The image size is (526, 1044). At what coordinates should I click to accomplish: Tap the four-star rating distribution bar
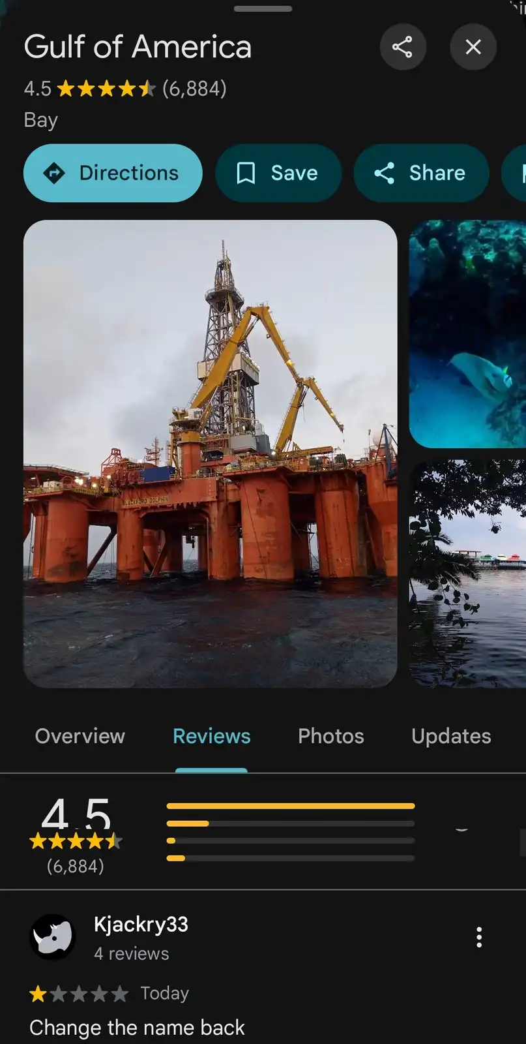[x=291, y=823]
